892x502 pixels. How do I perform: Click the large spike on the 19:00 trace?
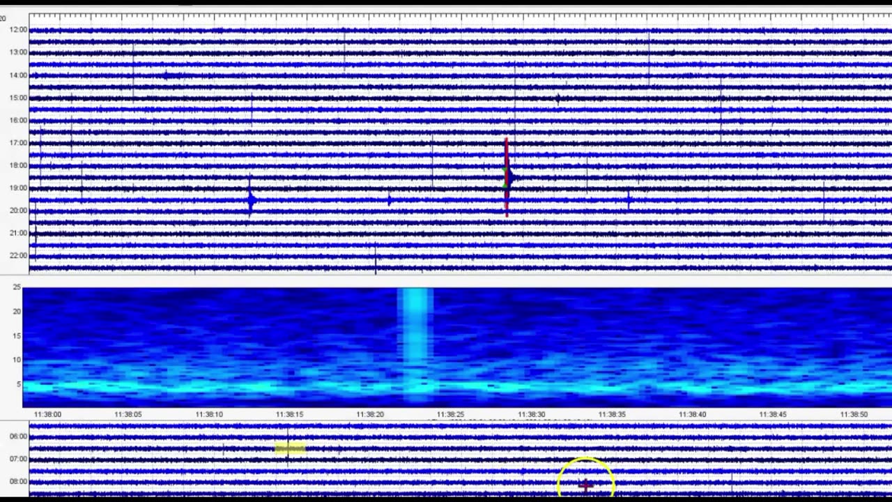(x=250, y=201)
